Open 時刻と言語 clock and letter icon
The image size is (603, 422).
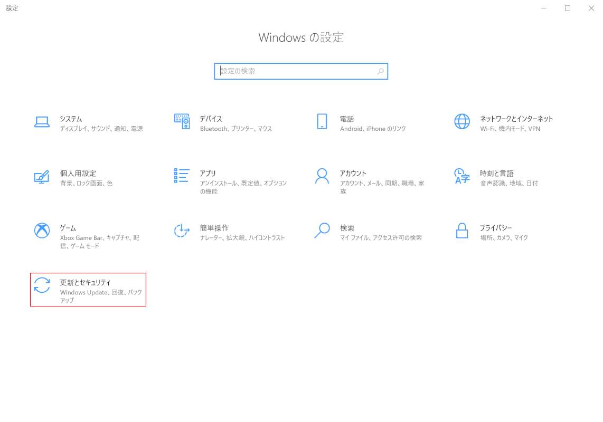(461, 176)
